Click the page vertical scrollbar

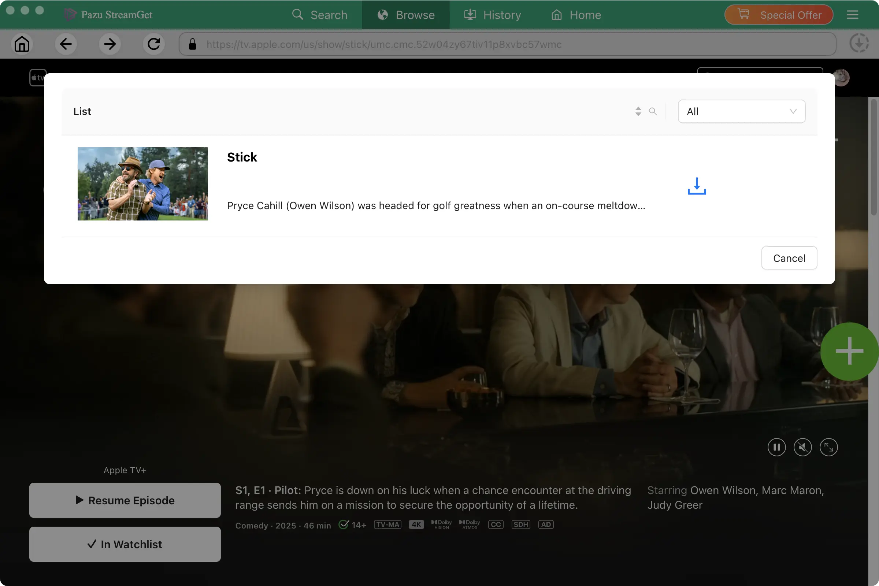pos(874,157)
